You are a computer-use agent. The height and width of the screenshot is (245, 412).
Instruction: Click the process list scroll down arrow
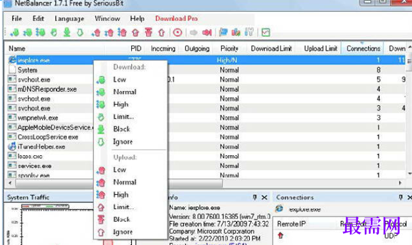click(x=410, y=174)
